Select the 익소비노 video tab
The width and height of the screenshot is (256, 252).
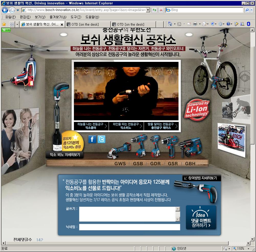click(126, 126)
